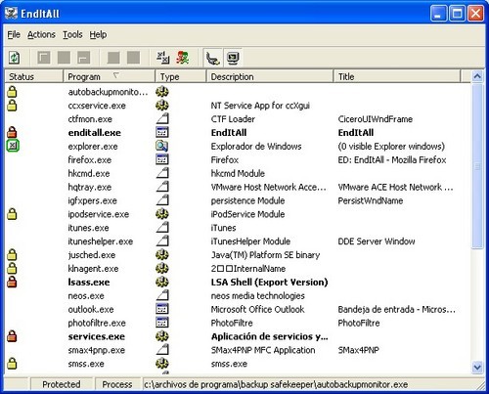Open the File menu
The image size is (489, 394).
point(14,34)
